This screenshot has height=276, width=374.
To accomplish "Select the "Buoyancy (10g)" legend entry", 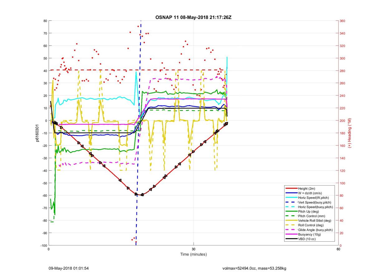I will (x=309, y=234).
